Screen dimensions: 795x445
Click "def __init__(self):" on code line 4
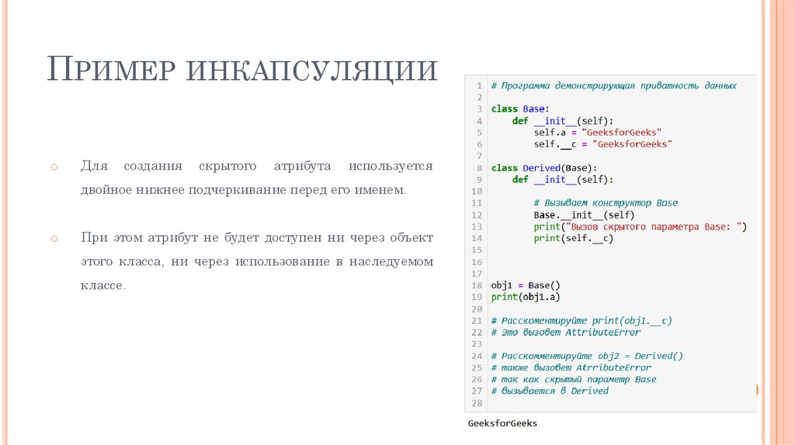[563, 121]
